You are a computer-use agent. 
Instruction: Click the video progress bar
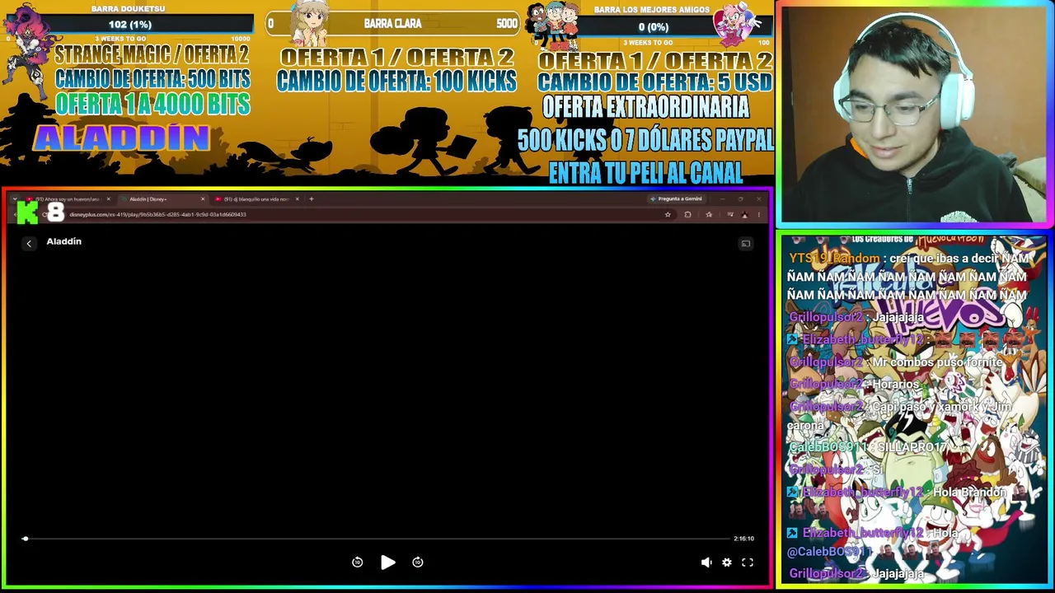coord(377,539)
